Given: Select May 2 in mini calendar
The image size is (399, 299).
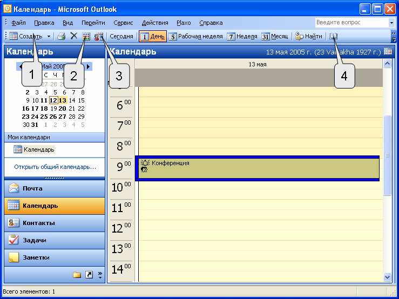Looking at the screenshot, I should click(28, 92).
